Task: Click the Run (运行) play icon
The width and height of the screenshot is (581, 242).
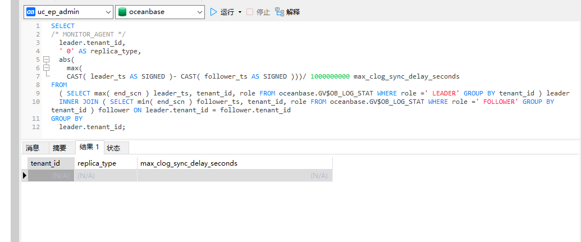Action: point(213,12)
